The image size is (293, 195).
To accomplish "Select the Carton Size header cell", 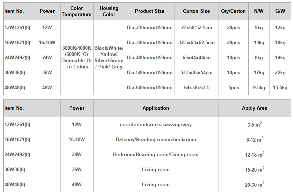I will point(196,11).
